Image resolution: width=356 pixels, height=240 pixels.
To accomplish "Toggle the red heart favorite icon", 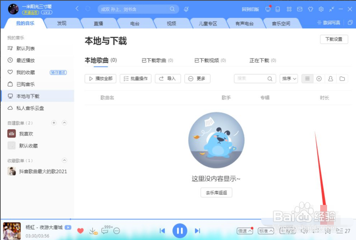I will pyautogui.click(x=80, y=231).
